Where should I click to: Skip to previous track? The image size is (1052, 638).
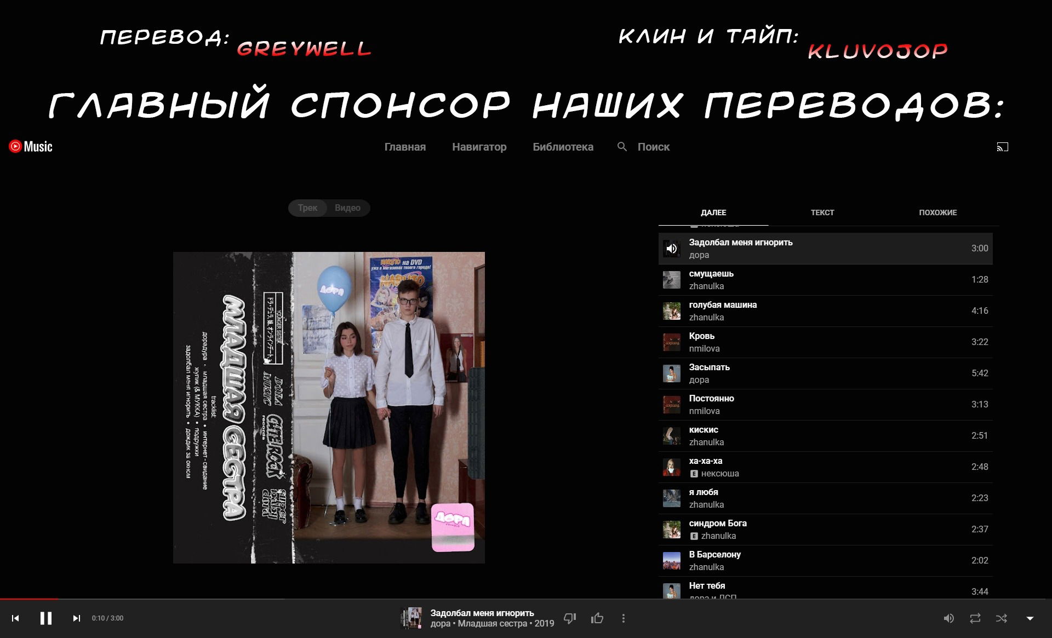click(x=15, y=618)
